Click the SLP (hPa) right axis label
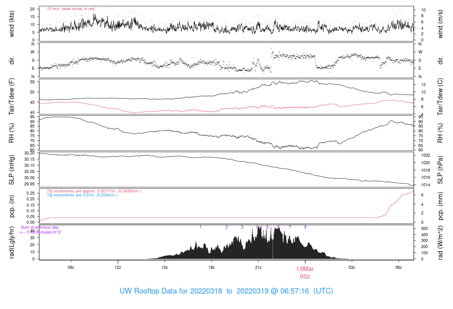The image size is (453, 309). pos(440,170)
